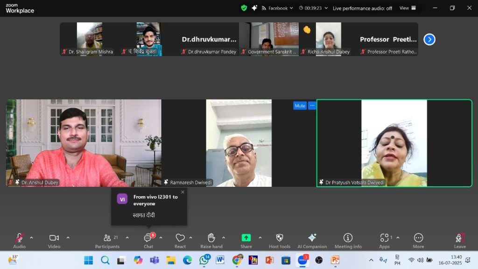Viewport: 478px width, 269px height.
Task: Open Meeting info
Action: point(348,239)
